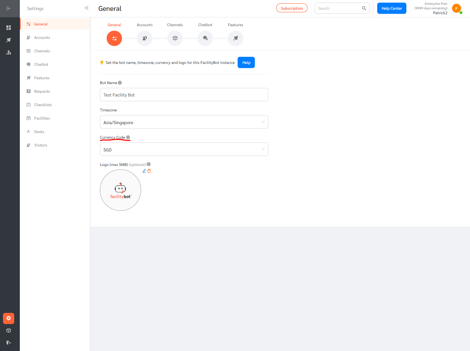Open the Currency Code dropdown showing SGD
This screenshot has width=470, height=351.
click(x=184, y=150)
